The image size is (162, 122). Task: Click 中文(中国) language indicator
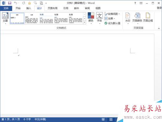pyautogui.click(x=40, y=119)
